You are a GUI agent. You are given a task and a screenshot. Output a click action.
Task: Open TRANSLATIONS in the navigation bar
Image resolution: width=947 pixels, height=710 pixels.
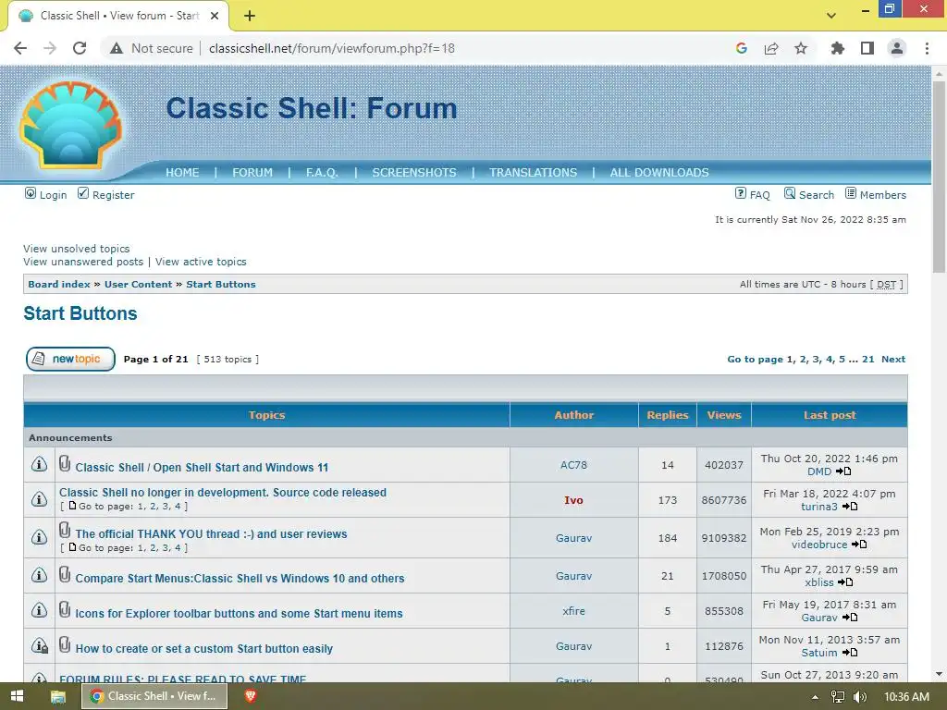point(534,173)
